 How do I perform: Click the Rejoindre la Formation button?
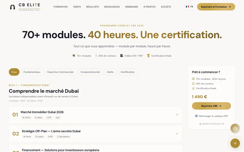click(x=216, y=7)
